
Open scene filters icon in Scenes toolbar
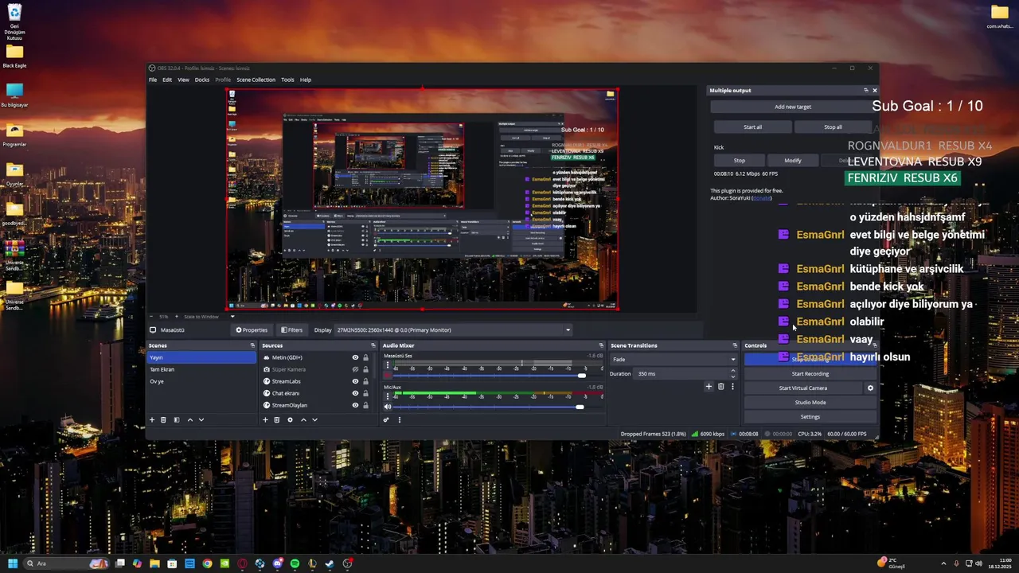177,419
